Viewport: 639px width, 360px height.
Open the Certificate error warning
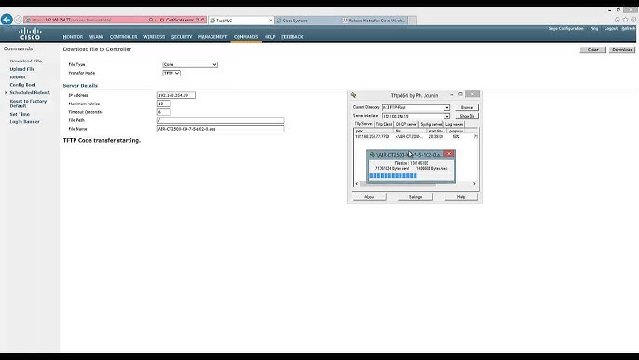click(x=177, y=20)
